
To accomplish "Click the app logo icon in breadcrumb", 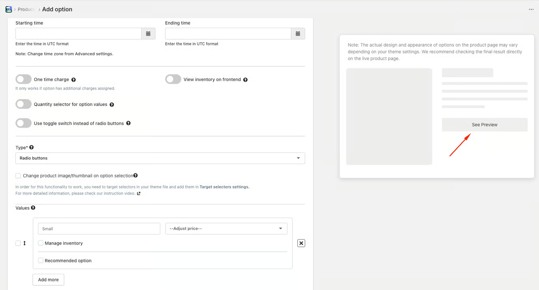I will 9,9.
